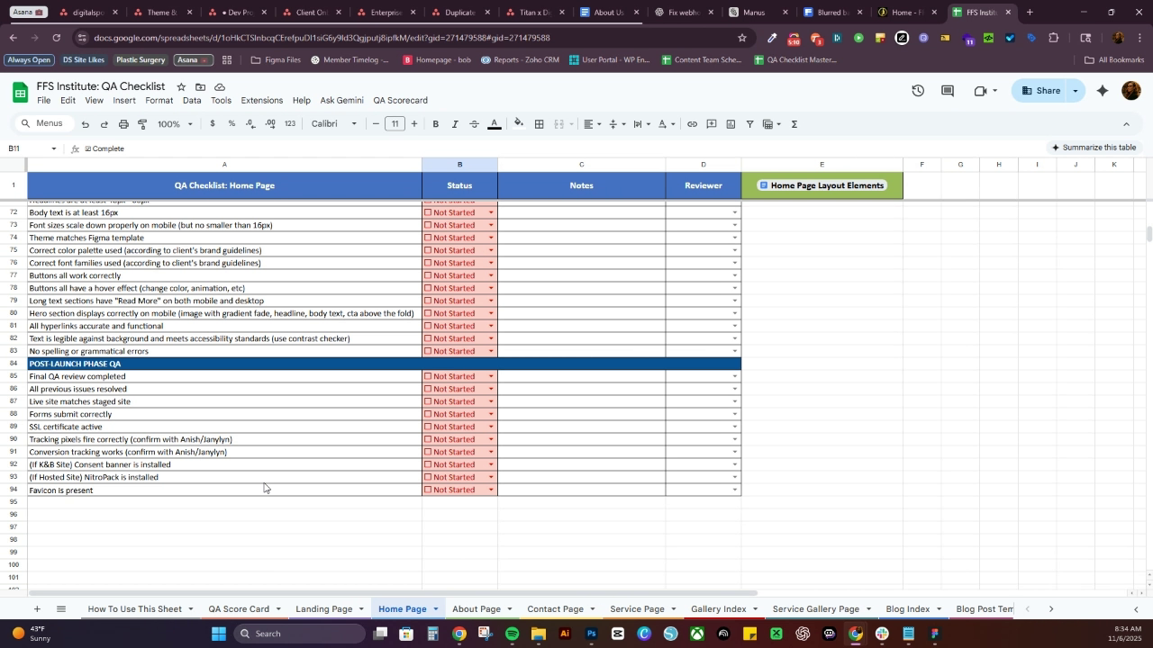
Task: Open Calibri font dropdown
Action: [x=334, y=124]
